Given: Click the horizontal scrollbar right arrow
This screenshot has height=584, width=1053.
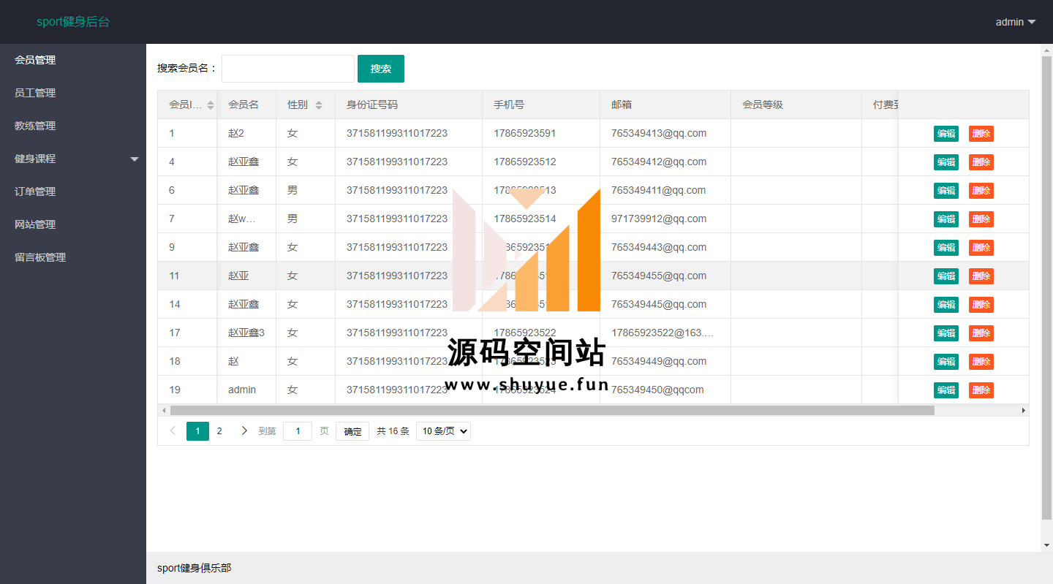Looking at the screenshot, I should click(1023, 411).
